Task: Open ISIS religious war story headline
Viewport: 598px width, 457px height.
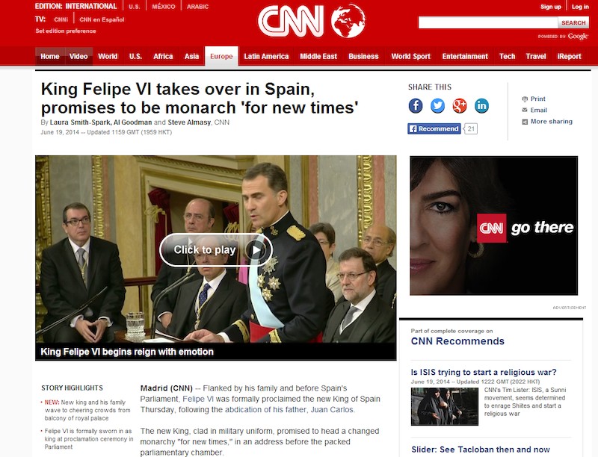Action: pyautogui.click(x=484, y=372)
